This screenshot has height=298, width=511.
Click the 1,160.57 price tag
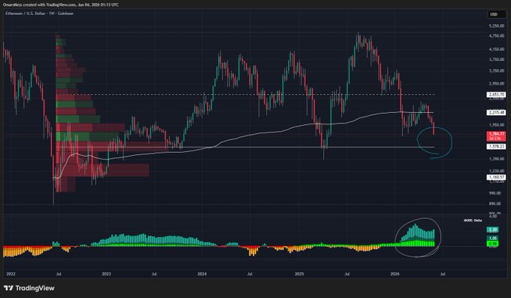click(x=496, y=178)
